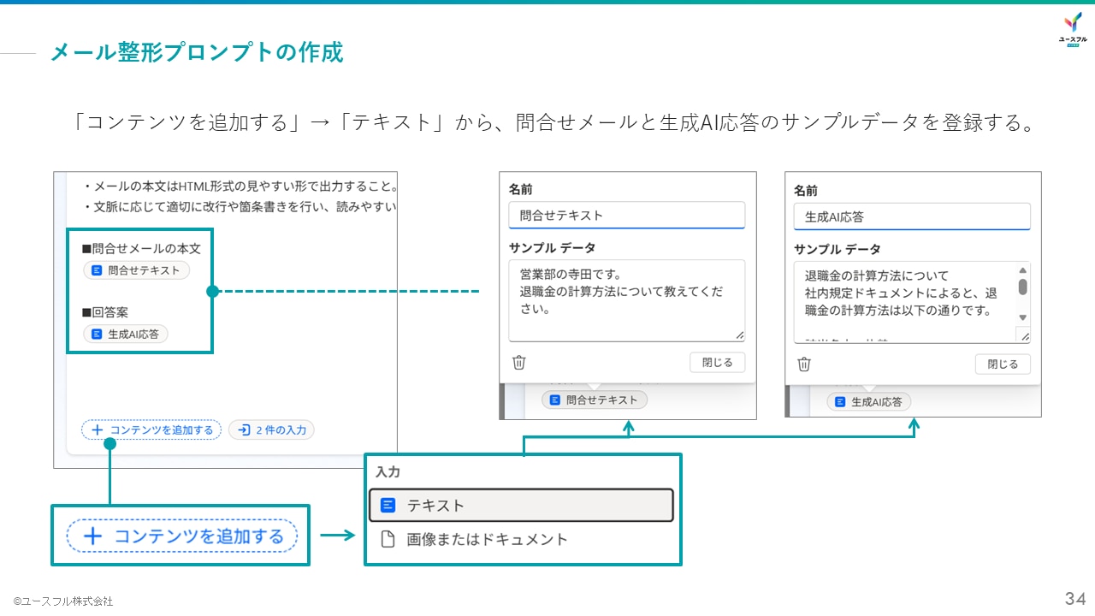Click the 問合せテキスト chip below the middle dialog

(594, 400)
